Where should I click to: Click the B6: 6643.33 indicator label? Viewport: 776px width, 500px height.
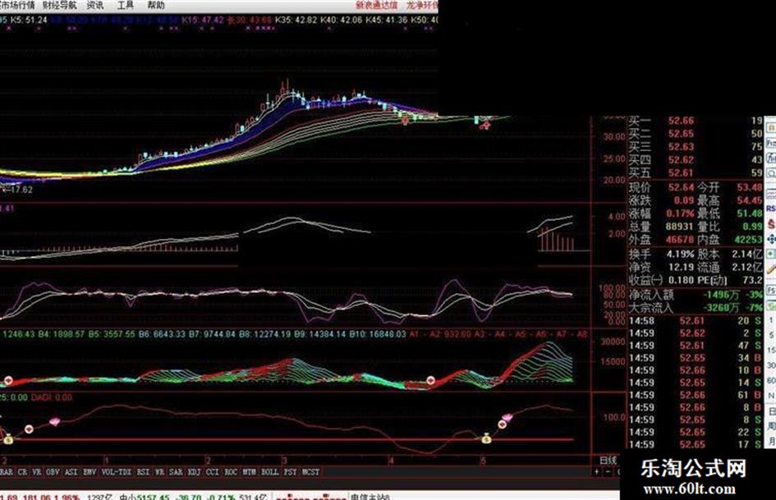[162, 335]
